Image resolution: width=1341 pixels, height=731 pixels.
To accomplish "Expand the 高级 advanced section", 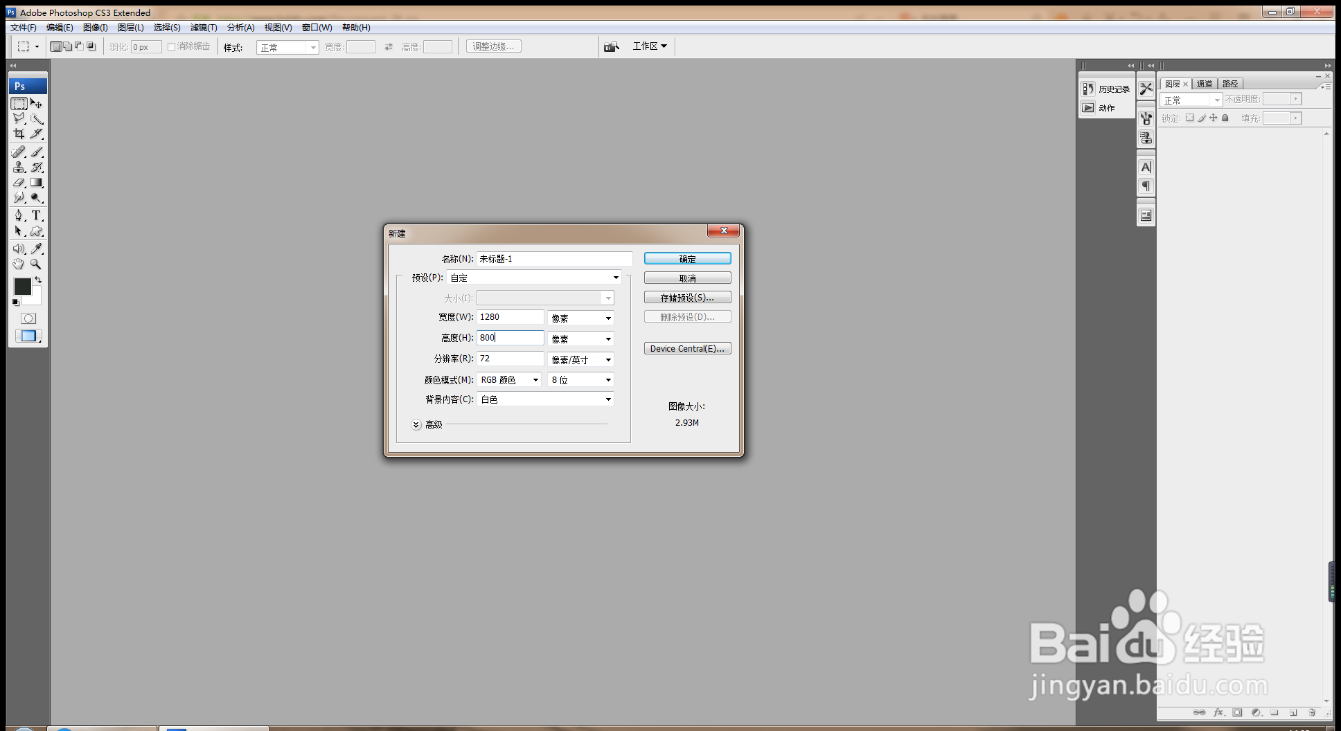I will tap(416, 425).
